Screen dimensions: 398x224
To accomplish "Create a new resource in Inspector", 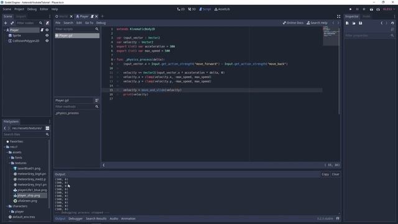I will [347, 23].
